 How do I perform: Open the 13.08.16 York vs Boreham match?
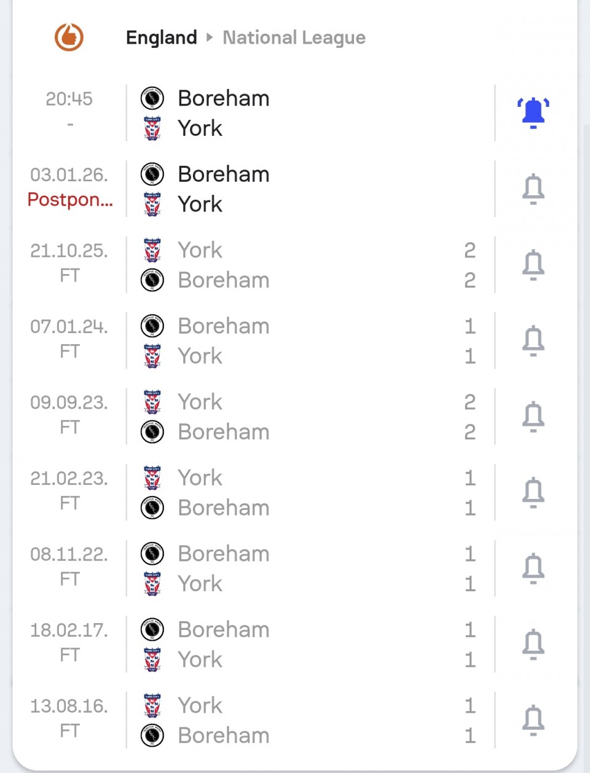click(x=307, y=720)
